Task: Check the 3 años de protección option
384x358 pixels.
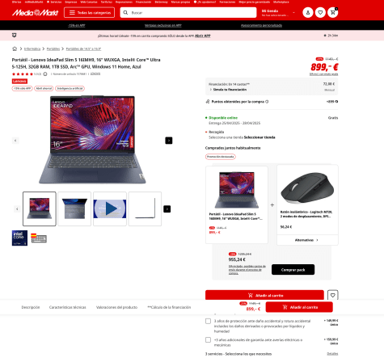Action: [x=208, y=321]
